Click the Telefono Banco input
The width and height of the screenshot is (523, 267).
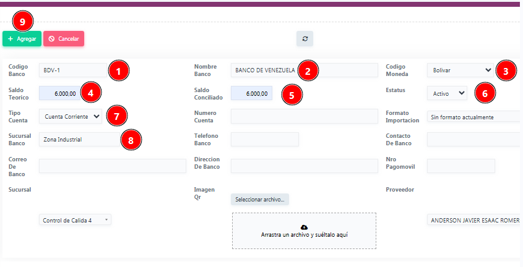pos(264,140)
